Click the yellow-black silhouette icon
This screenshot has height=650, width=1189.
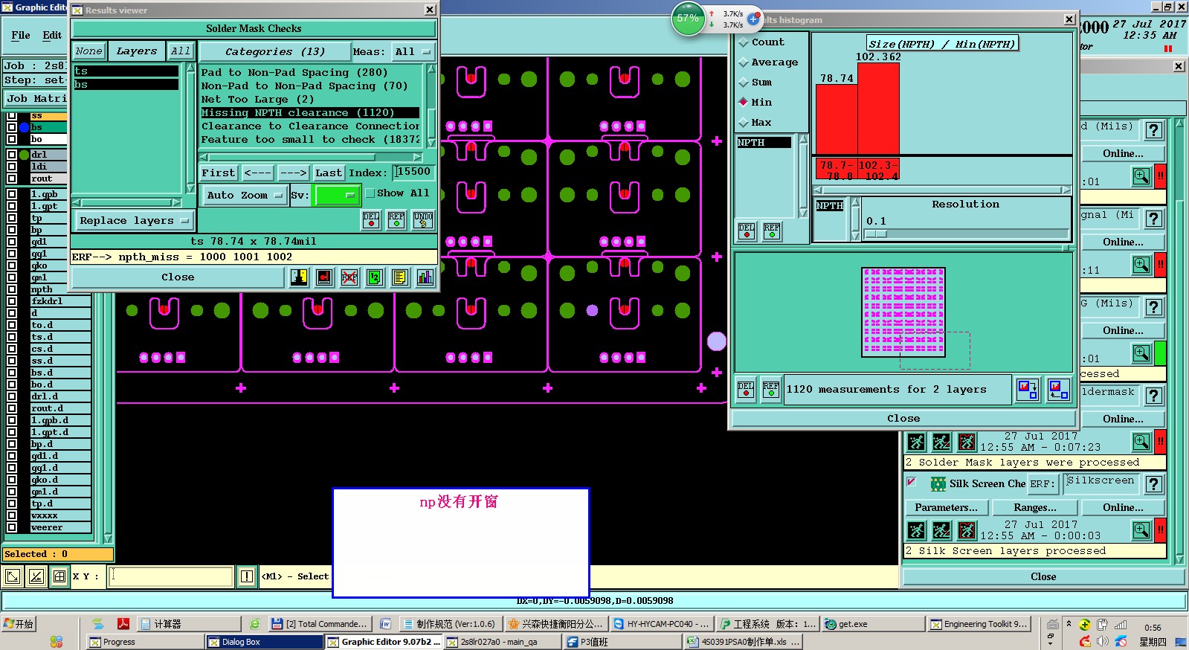tap(299, 277)
